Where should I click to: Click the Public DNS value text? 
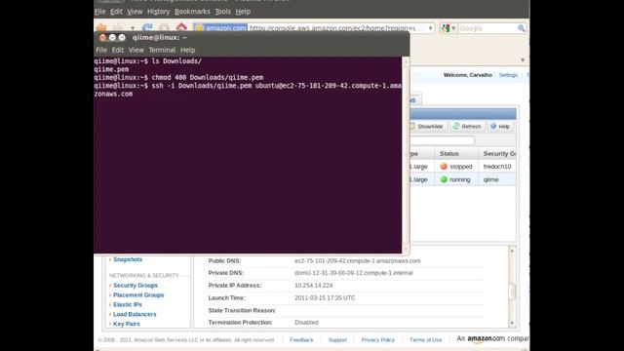coord(358,261)
